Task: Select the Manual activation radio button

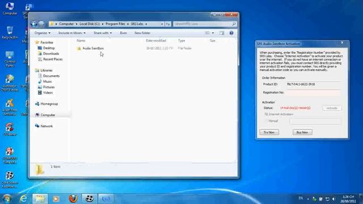Action: (x=266, y=121)
